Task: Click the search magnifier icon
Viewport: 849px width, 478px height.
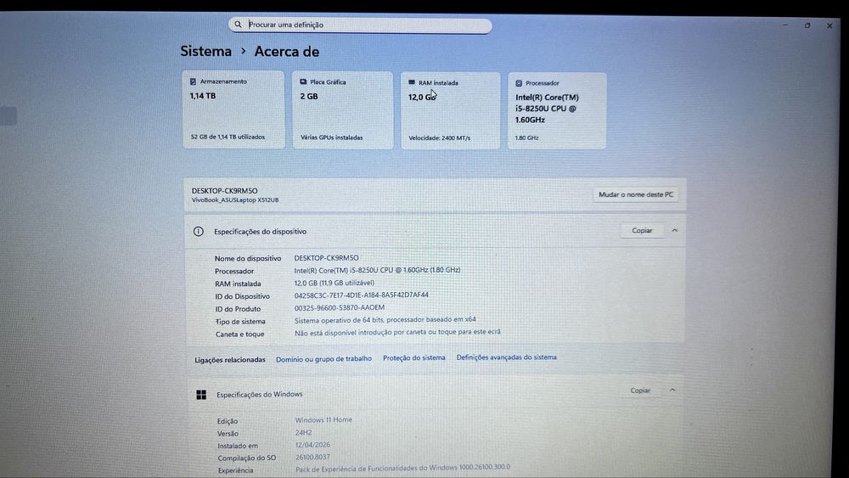Action: (x=239, y=25)
